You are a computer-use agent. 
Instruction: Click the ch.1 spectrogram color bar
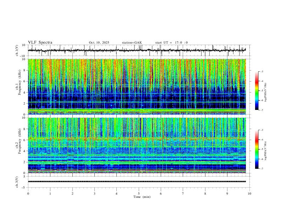[257, 91]
